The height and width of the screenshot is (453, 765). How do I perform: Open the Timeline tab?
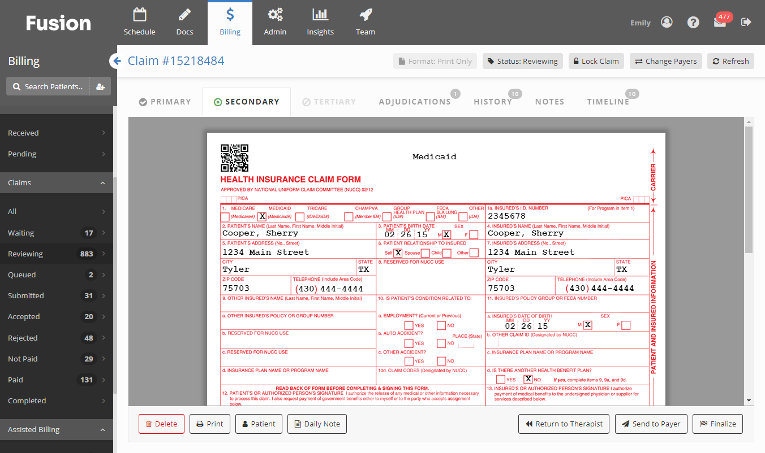click(x=608, y=101)
